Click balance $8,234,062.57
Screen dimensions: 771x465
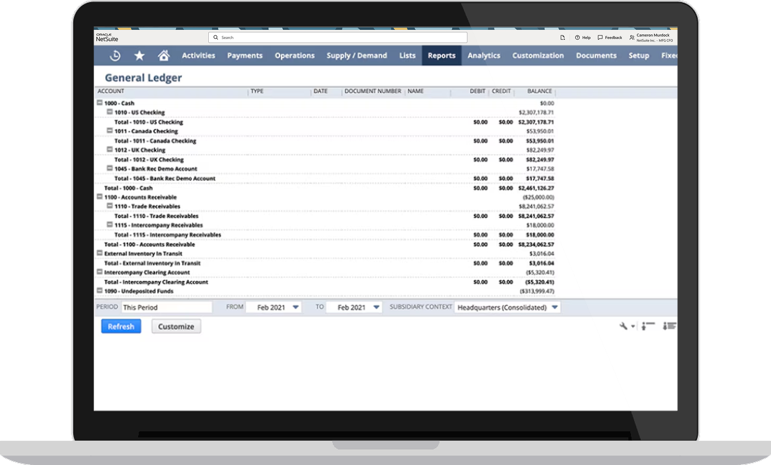536,244
